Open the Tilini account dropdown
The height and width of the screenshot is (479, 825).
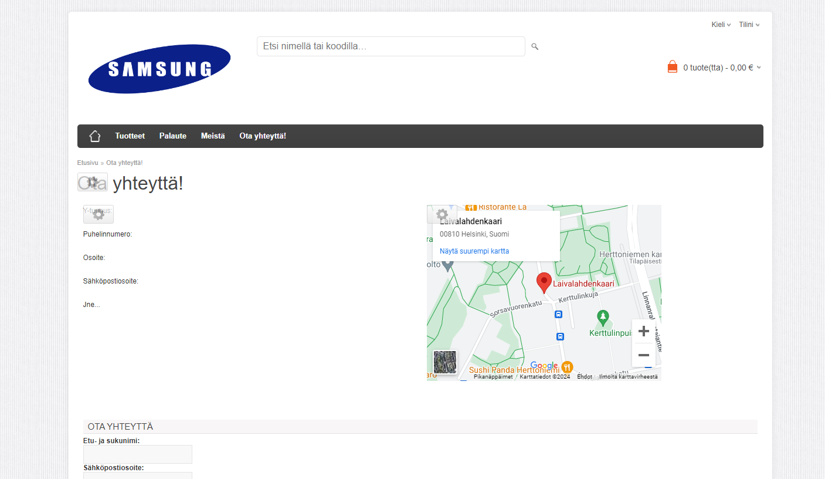[x=749, y=25]
